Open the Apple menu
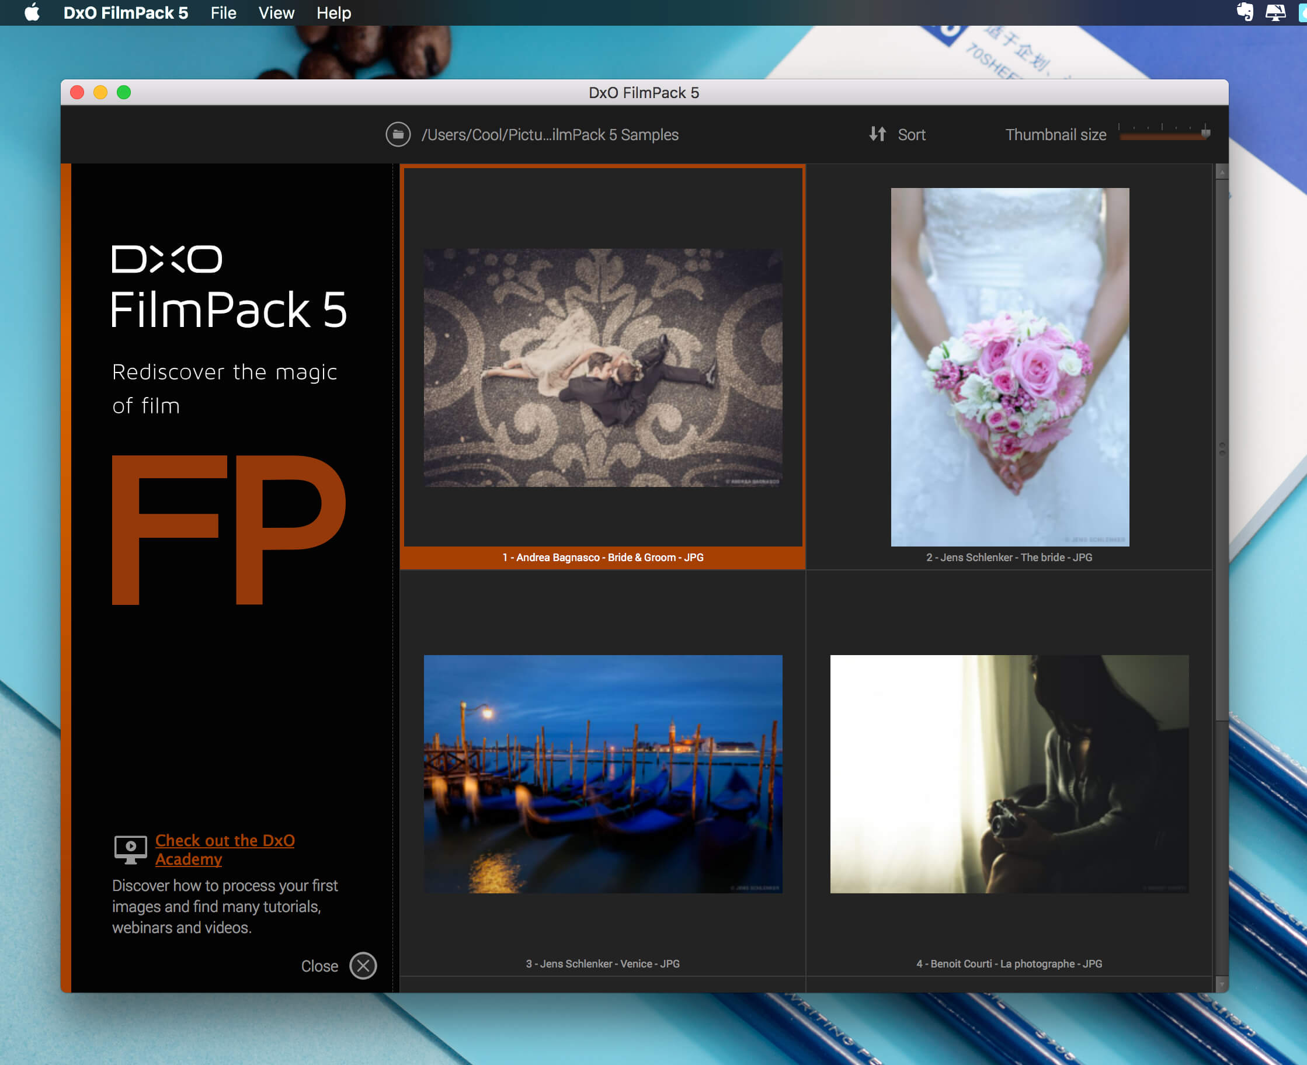 tap(32, 12)
